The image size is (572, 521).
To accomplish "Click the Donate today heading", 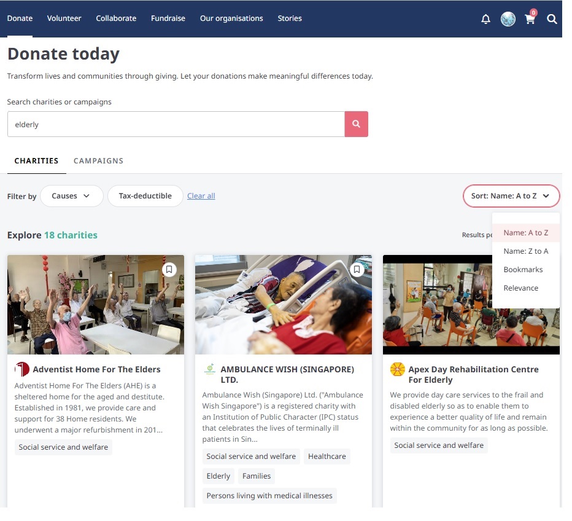I will [x=63, y=53].
